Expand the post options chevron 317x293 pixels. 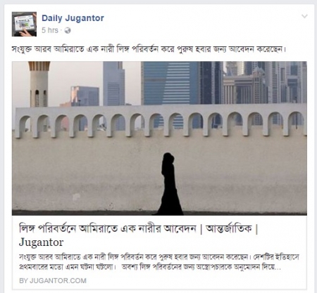[x=304, y=16]
